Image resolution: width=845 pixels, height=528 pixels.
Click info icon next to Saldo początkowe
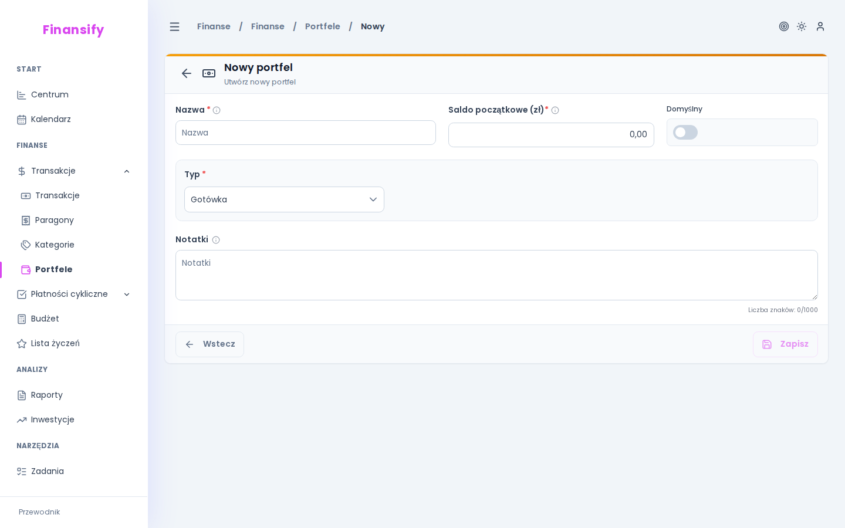click(x=555, y=110)
